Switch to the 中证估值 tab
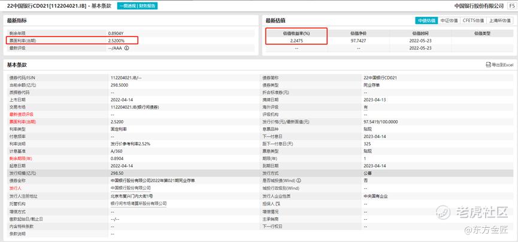 pos(449,20)
